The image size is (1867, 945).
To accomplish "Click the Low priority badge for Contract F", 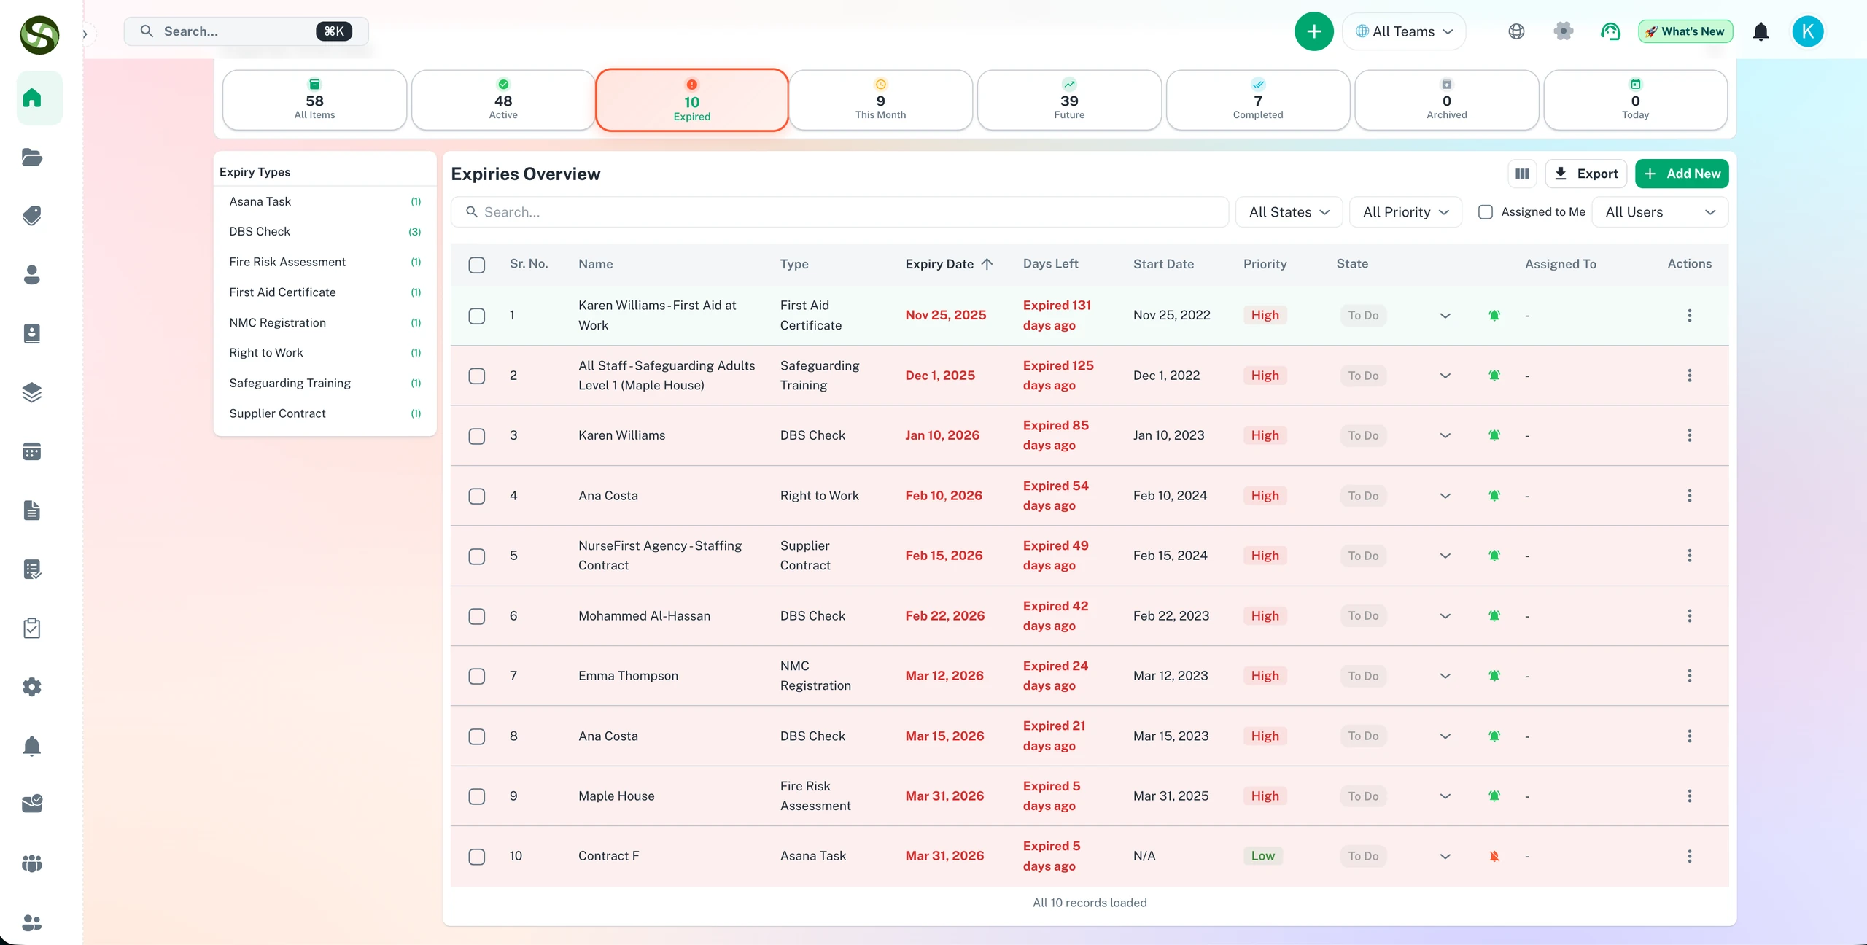I will 1263,857.
